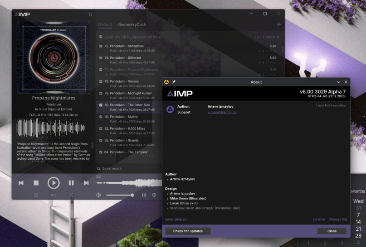The width and height of the screenshot is (366, 247).
Task: Start playback with the round play button
Action: point(54,183)
